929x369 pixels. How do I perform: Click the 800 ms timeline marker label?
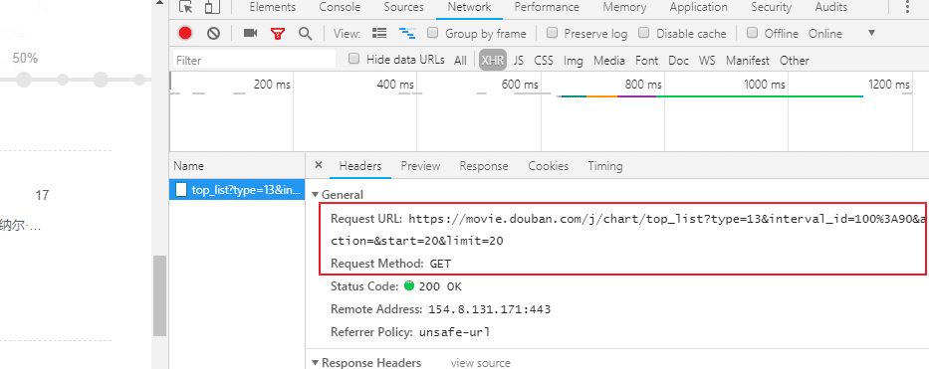coord(643,85)
